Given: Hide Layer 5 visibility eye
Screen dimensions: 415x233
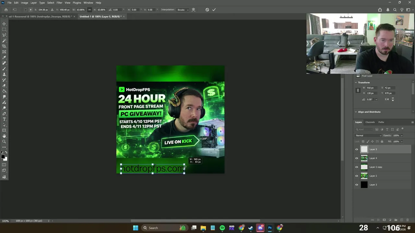Looking at the screenshot, I should [357, 149].
